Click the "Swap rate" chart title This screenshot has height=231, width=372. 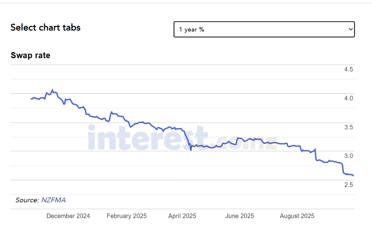[30, 55]
